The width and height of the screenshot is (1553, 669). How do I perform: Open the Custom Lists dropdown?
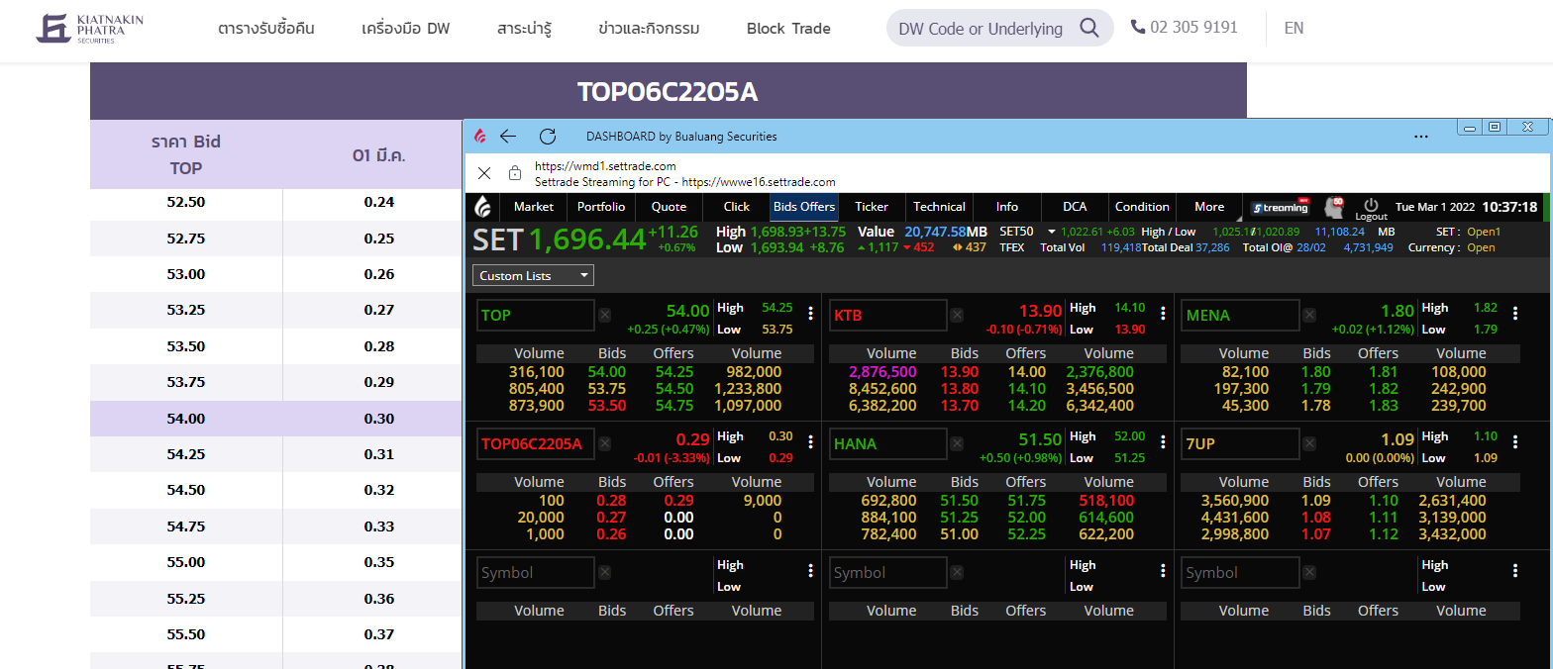pos(533,275)
